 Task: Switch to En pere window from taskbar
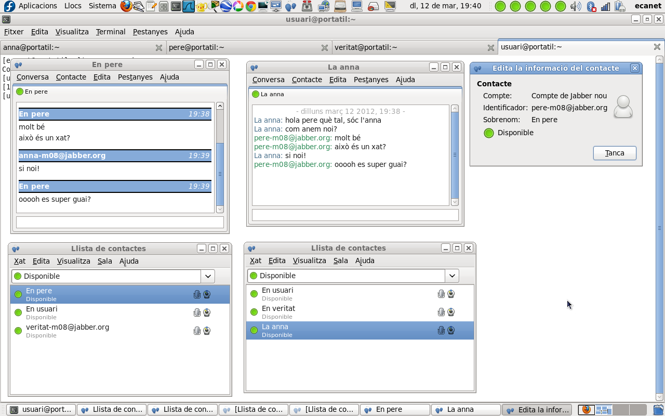coord(395,409)
